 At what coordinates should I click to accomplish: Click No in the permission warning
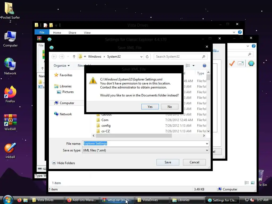[169, 107]
